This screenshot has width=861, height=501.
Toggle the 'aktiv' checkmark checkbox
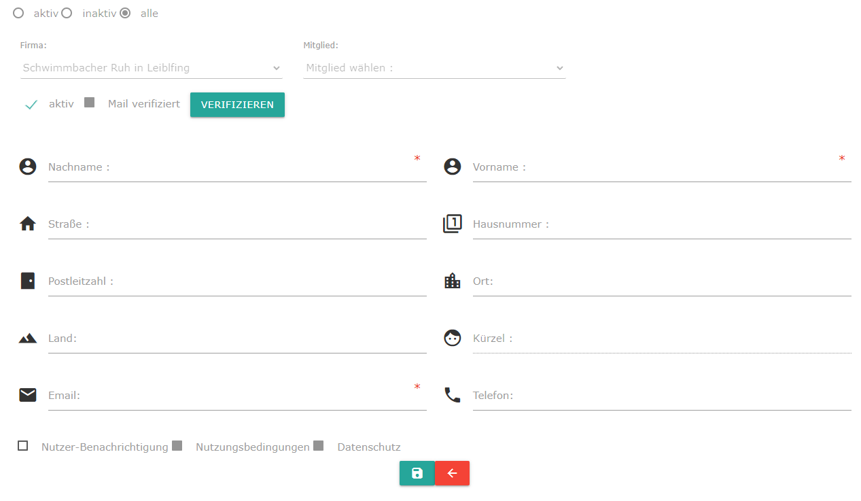tap(31, 105)
